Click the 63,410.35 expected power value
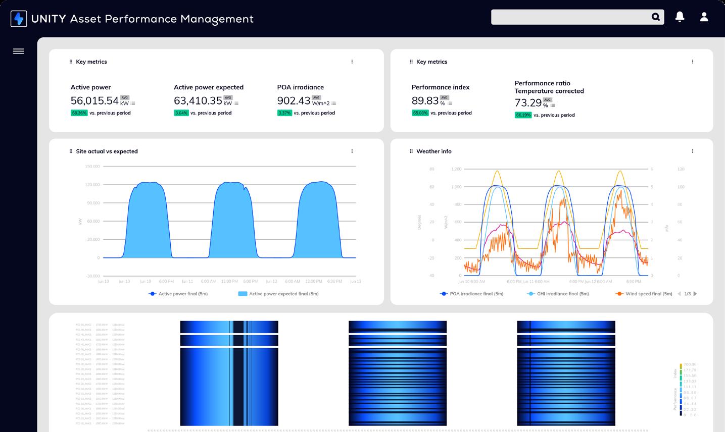Viewport: 725px width, 432px height. point(198,100)
